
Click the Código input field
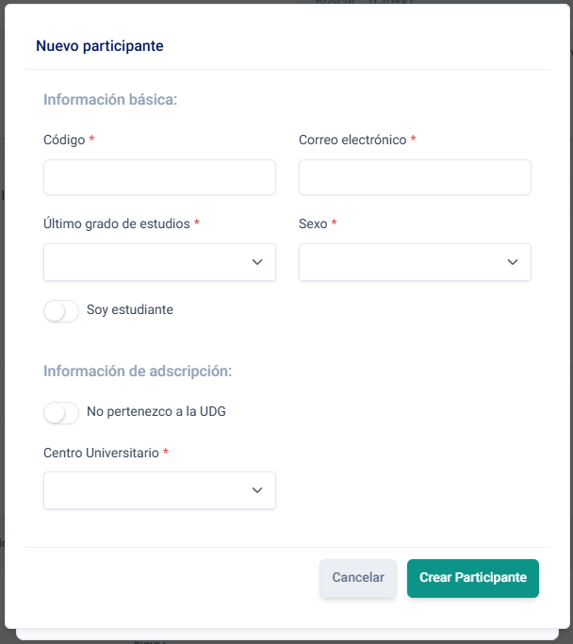159,177
